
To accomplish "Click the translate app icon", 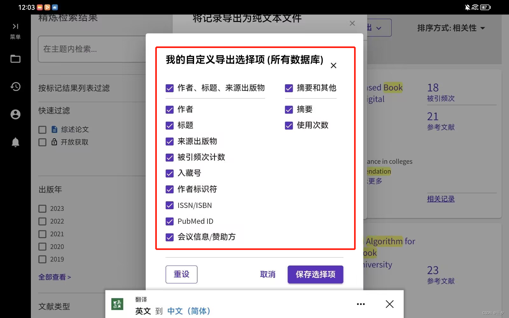I will click(x=117, y=304).
